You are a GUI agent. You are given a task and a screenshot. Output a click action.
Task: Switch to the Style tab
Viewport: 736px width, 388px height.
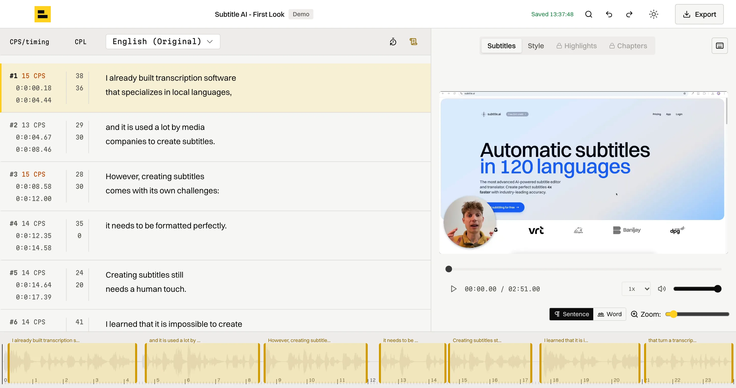pos(536,46)
